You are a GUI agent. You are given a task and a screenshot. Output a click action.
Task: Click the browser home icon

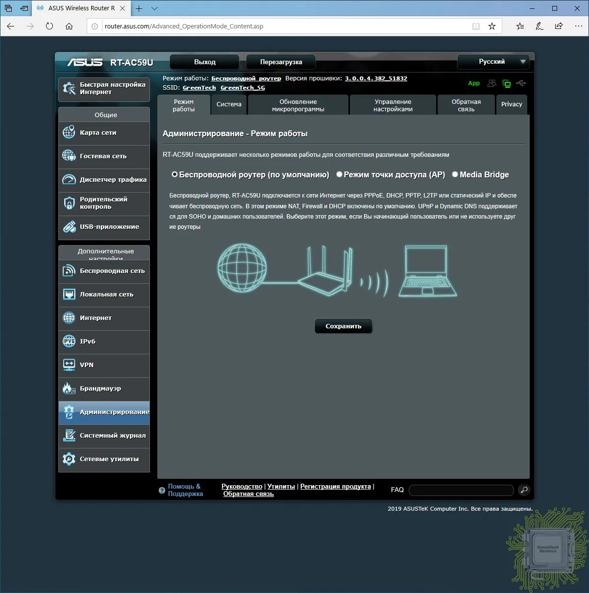click(69, 26)
